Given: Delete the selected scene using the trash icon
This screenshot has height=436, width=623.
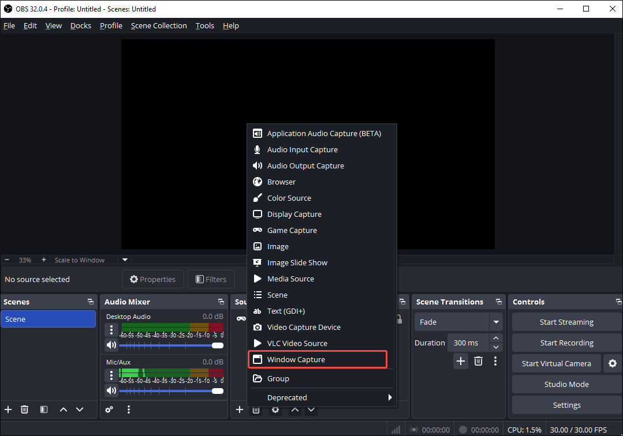Looking at the screenshot, I should [24, 409].
